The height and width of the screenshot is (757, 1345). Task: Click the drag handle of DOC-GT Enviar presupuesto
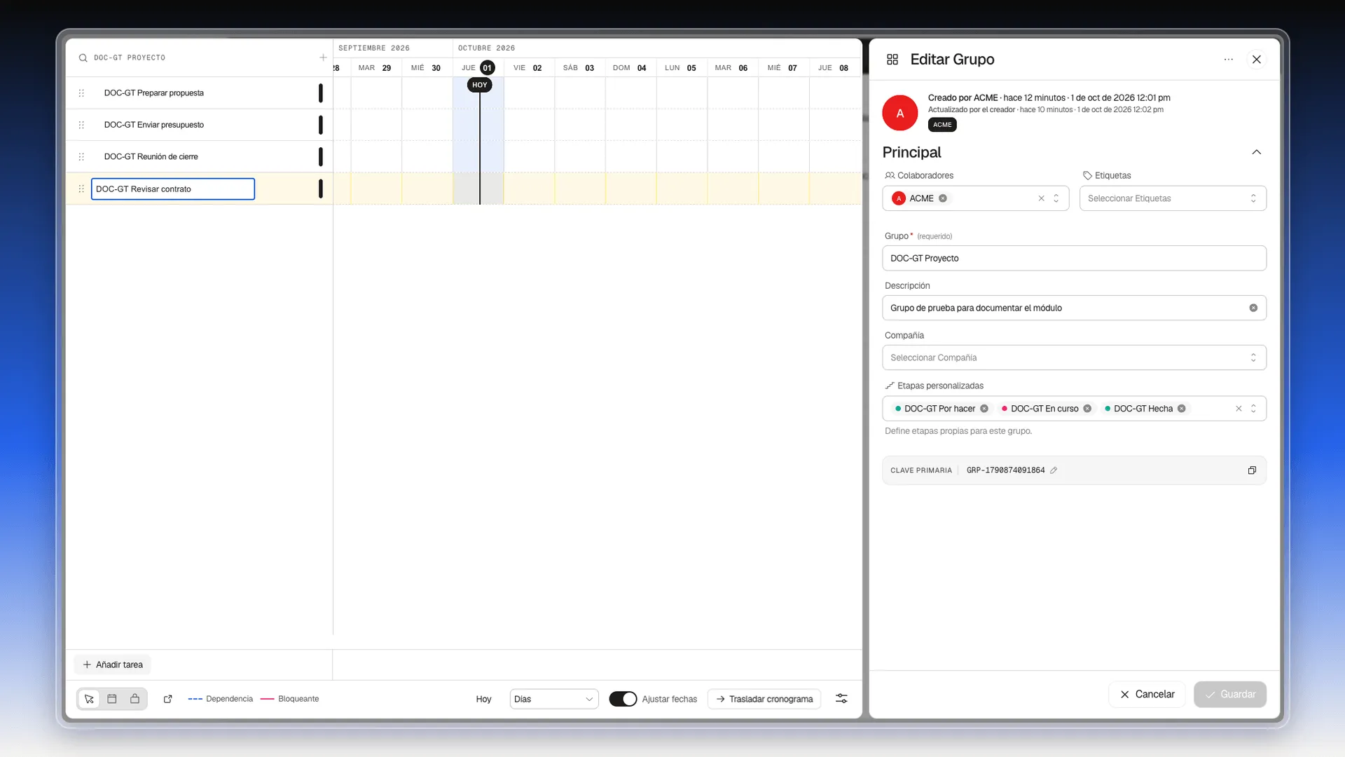pyautogui.click(x=81, y=125)
